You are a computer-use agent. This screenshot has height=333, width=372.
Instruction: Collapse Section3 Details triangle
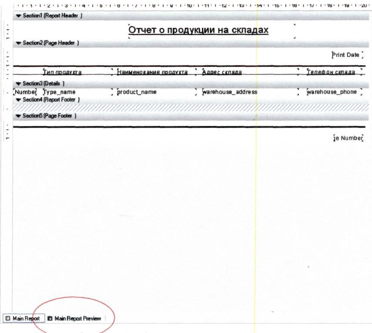(18, 84)
